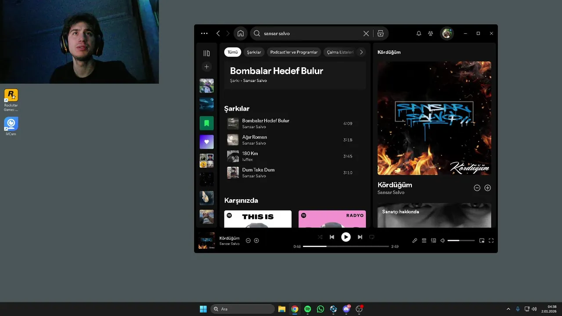Open the Windows Start menu
Viewport: 562px width, 316px height.
203,309
